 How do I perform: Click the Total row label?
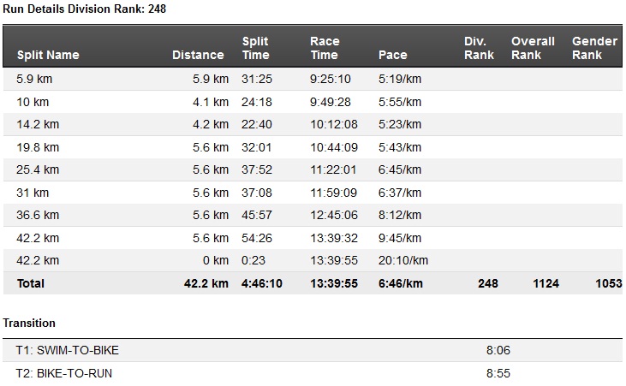pyautogui.click(x=30, y=283)
